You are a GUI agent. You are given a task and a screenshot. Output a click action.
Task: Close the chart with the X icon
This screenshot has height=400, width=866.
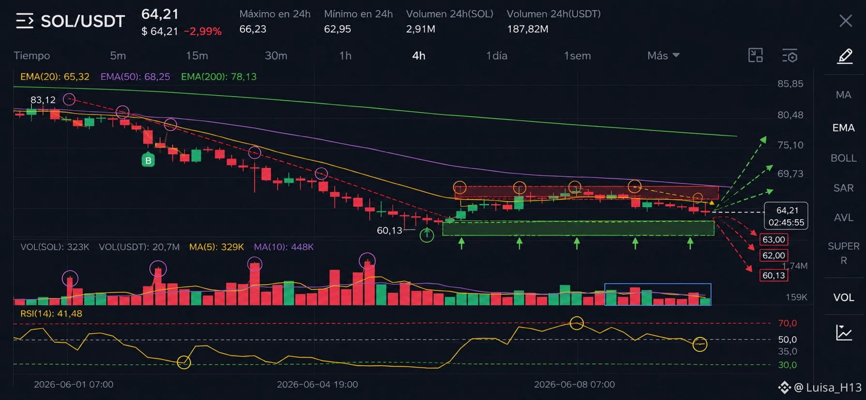[x=845, y=21]
